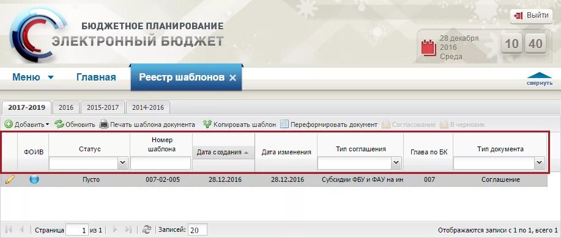Click the green Добавить plus icon
Image resolution: width=561 pixels, height=238 pixels.
click(9, 124)
